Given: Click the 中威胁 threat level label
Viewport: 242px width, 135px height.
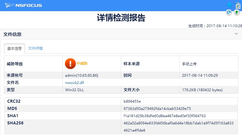Looking at the screenshot, I should [x=82, y=63].
